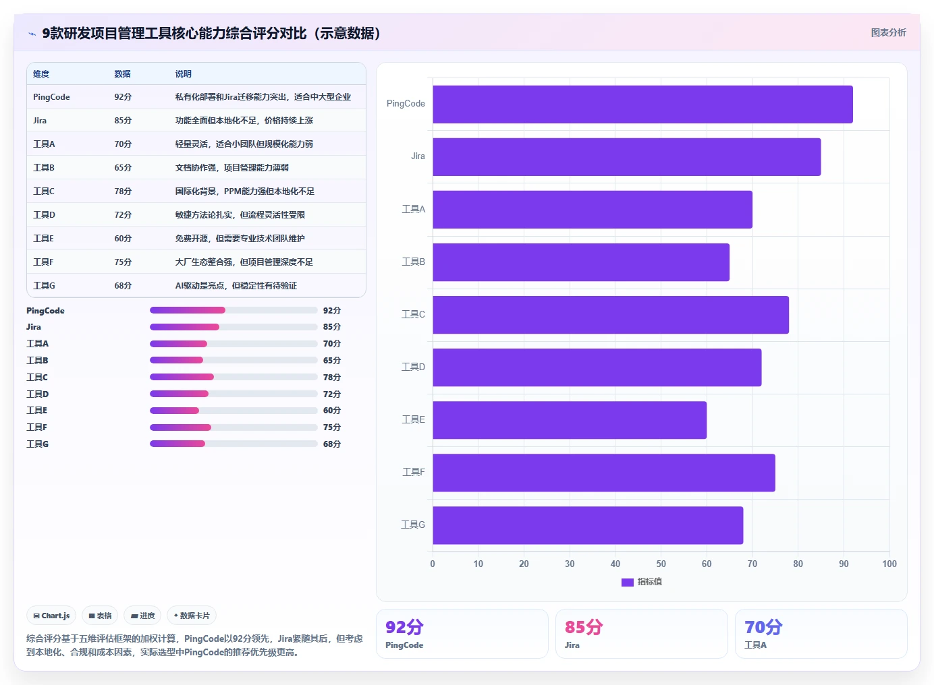Click the 数据 column header in the table
This screenshot has height=685, width=934.
point(122,74)
